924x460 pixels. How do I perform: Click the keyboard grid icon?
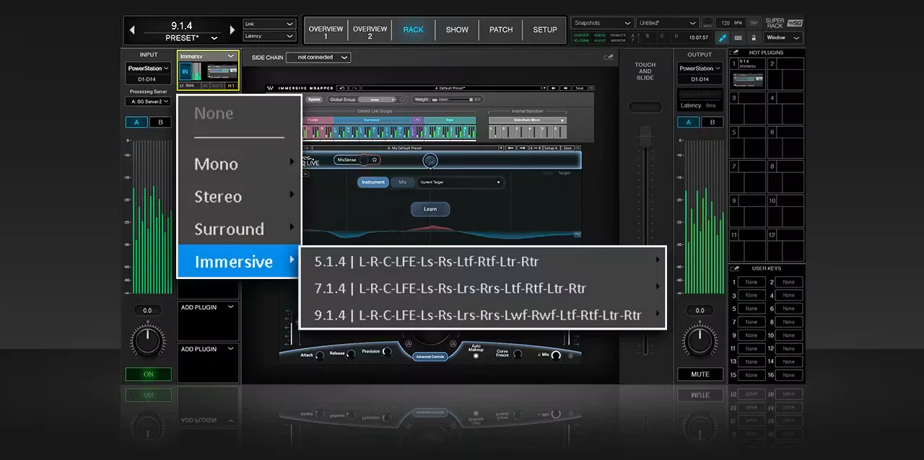click(x=738, y=37)
